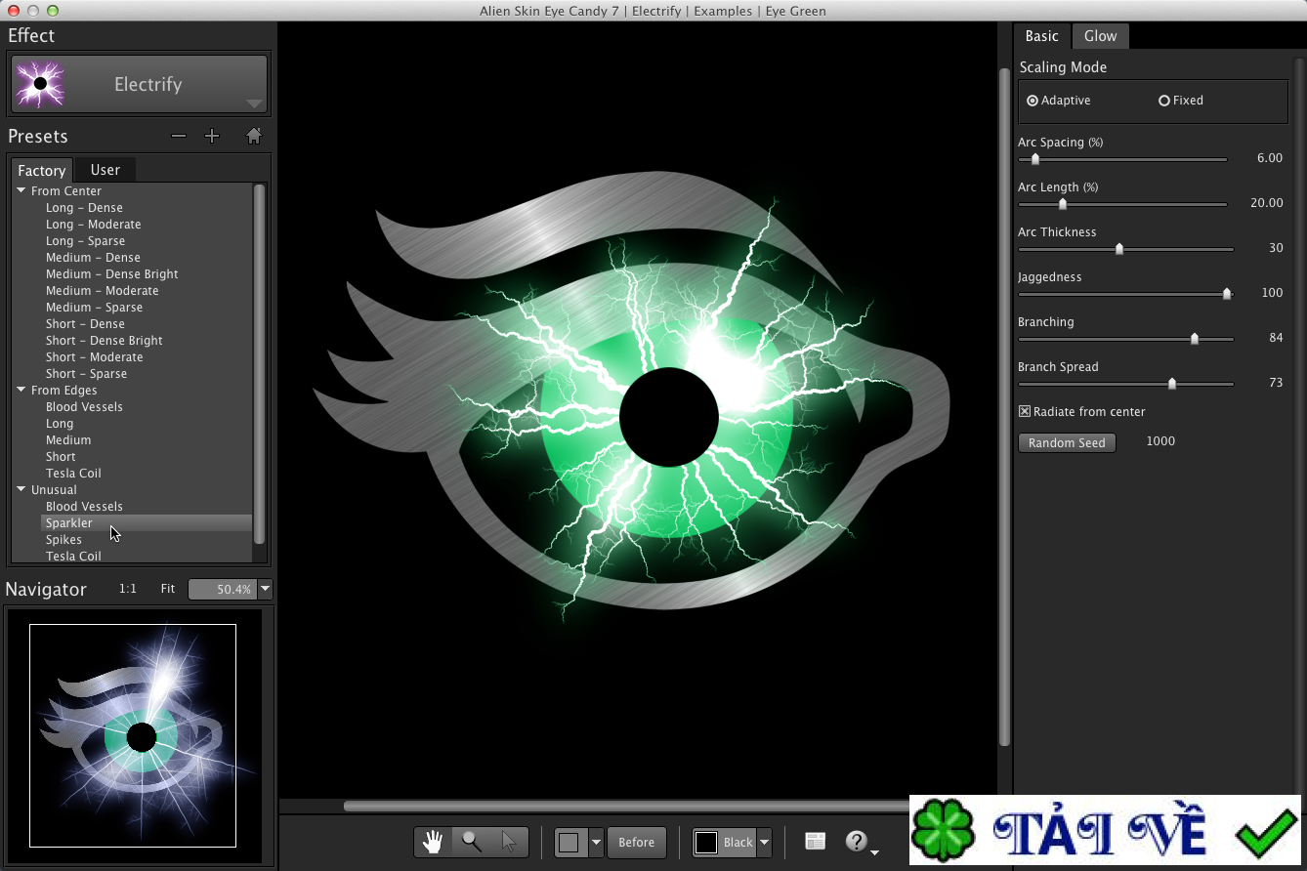Open the User presets tab

coord(105,169)
